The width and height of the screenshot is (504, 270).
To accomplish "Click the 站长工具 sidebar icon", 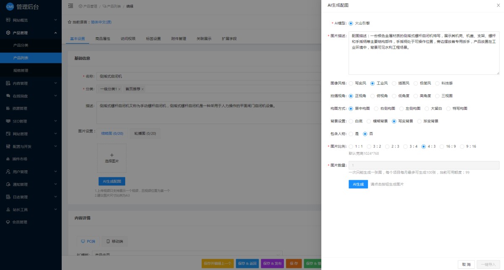I will click(8, 210).
